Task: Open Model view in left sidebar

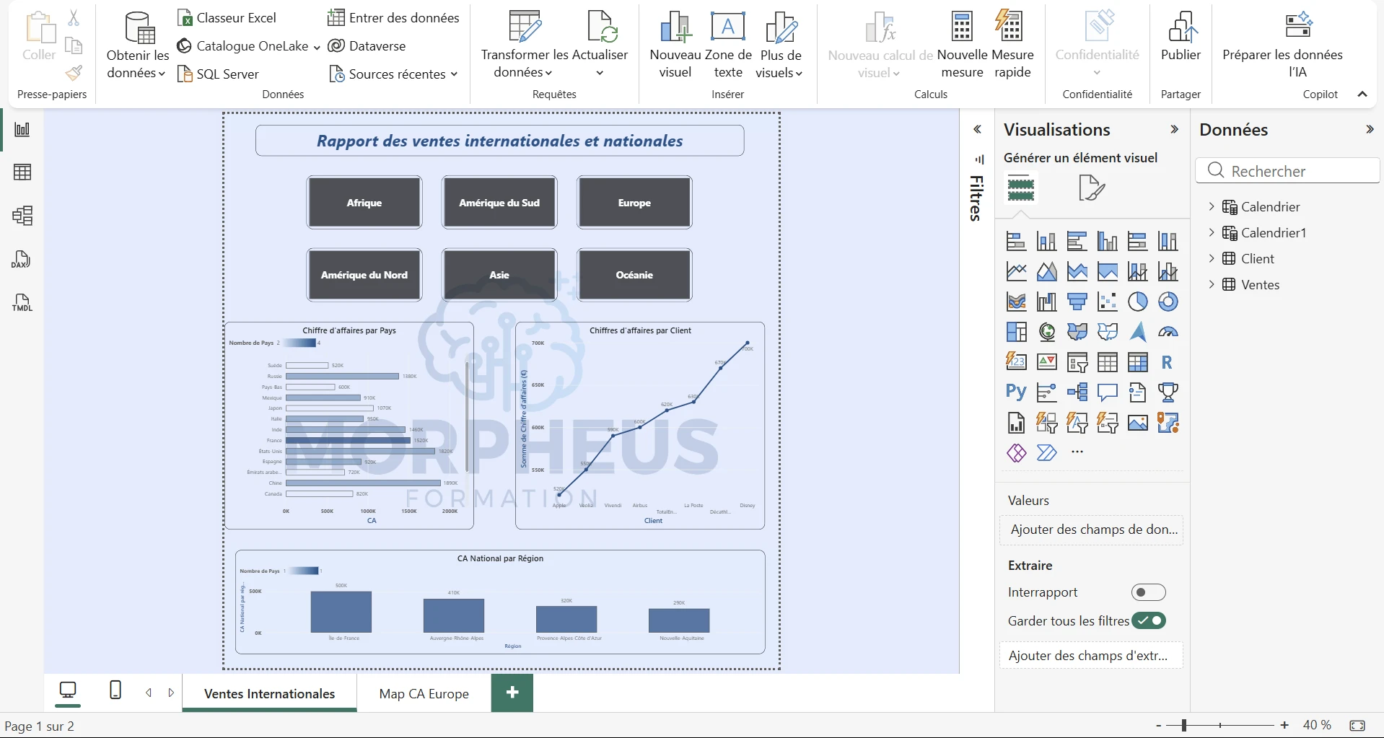Action: tap(22, 216)
